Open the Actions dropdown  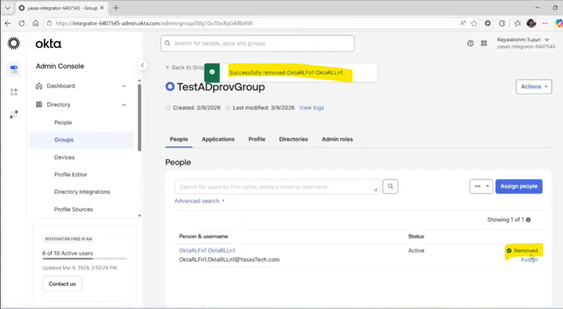534,87
